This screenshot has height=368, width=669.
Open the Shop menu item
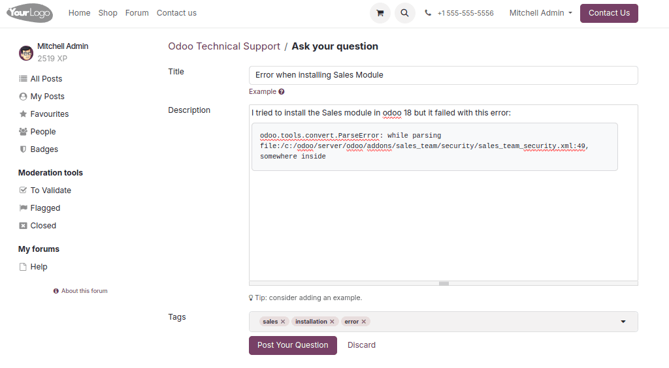108,13
